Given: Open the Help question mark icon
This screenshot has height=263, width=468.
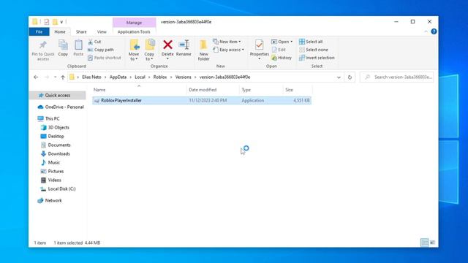Looking at the screenshot, I should pyautogui.click(x=434, y=31).
